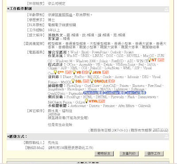Click the lightbulb icon before orange HTML
The image size is (177, 164).
pos(86,101)
